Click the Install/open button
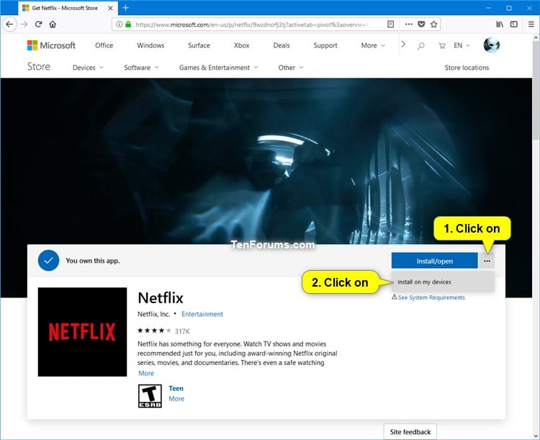Image resolution: width=540 pixels, height=440 pixels. click(435, 261)
